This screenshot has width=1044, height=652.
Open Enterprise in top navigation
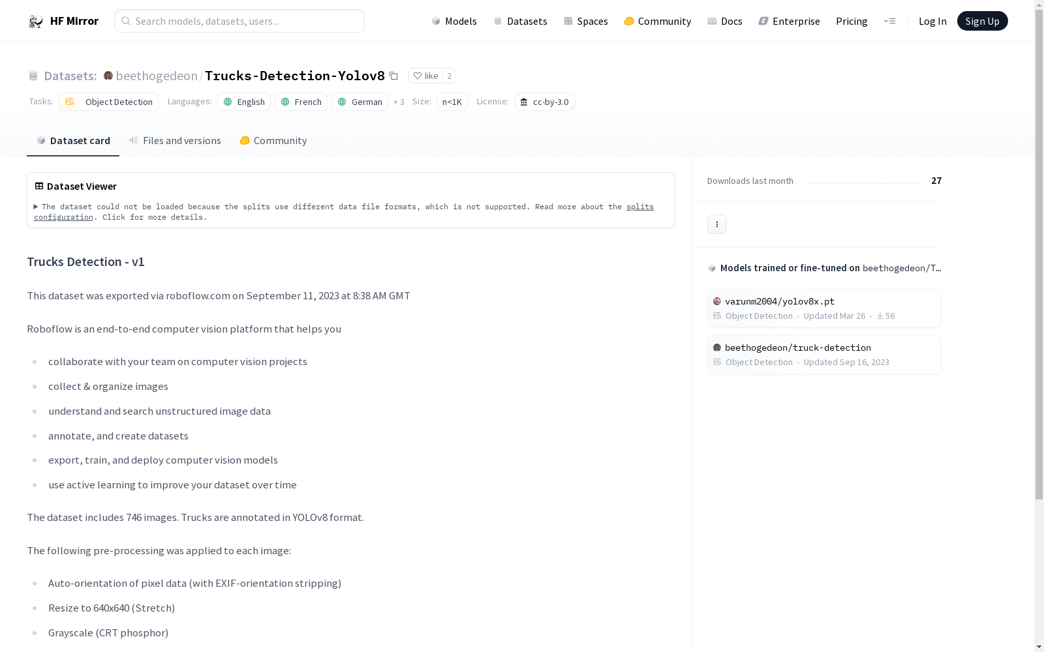pyautogui.click(x=790, y=21)
